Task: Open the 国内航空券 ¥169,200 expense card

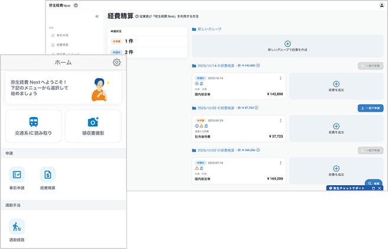Action: pos(239,171)
